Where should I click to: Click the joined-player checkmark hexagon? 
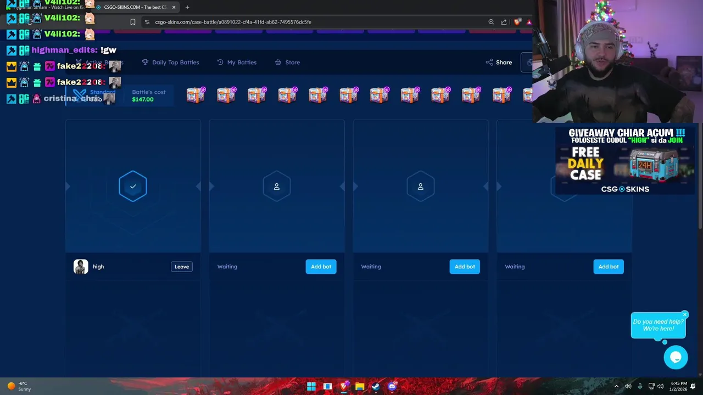point(133,187)
